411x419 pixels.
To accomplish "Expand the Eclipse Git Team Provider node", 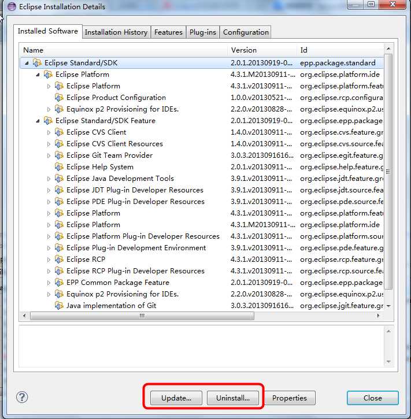I will tap(49, 155).
